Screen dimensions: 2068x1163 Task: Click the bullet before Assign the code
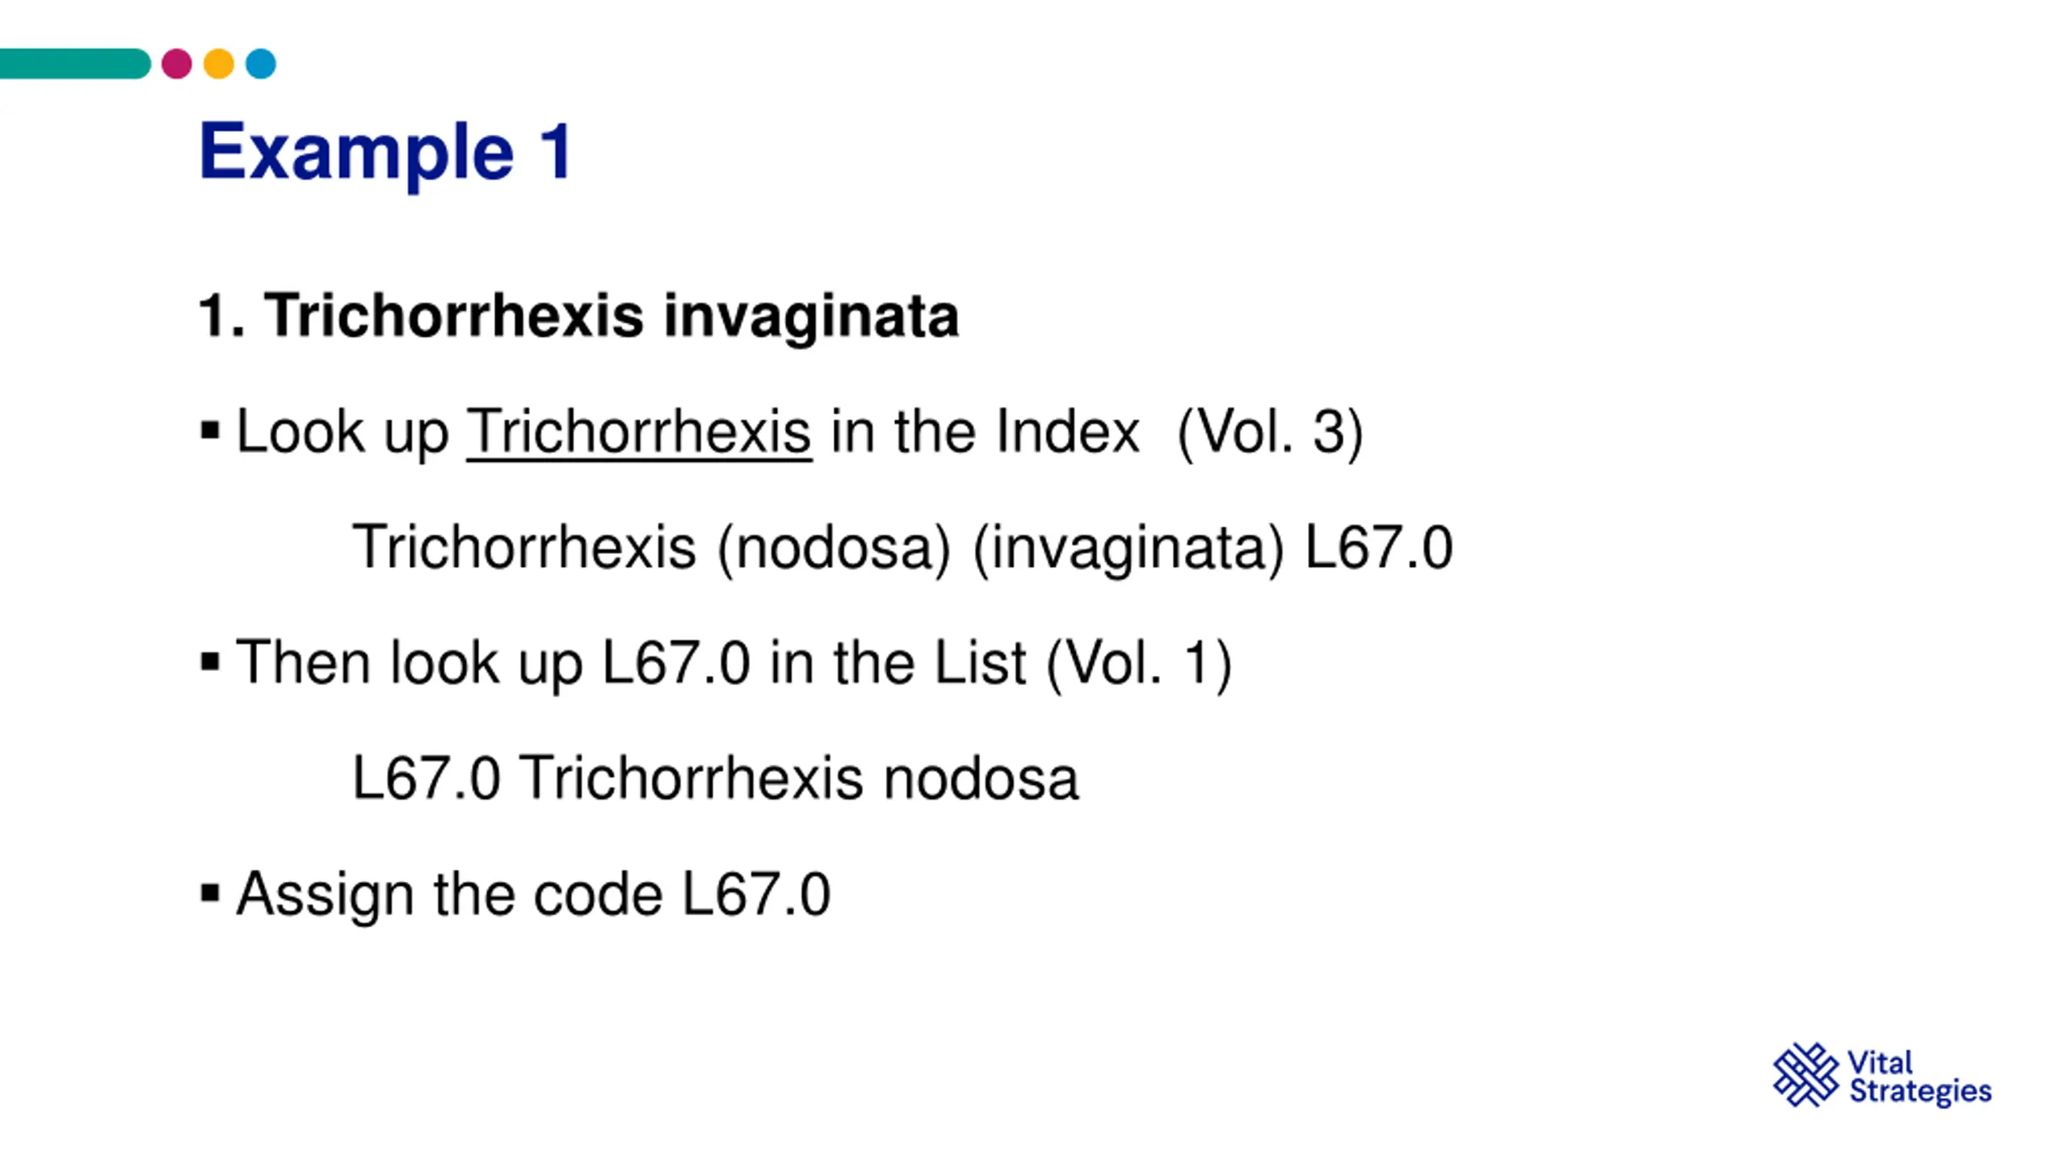[210, 893]
